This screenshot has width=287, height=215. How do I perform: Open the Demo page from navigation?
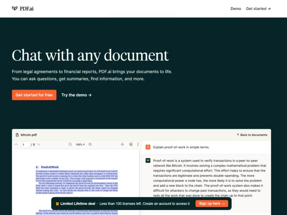pos(236,9)
